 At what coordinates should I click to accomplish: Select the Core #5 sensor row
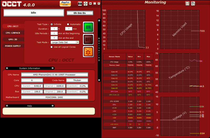point(128,88)
